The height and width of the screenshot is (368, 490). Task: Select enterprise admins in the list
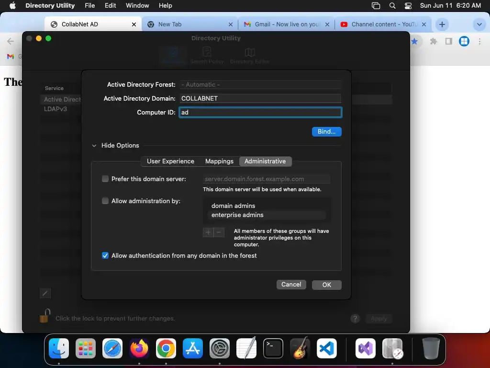tap(267, 215)
